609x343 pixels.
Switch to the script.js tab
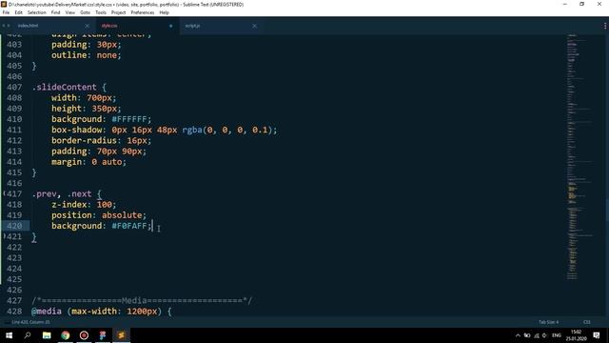tap(192, 26)
